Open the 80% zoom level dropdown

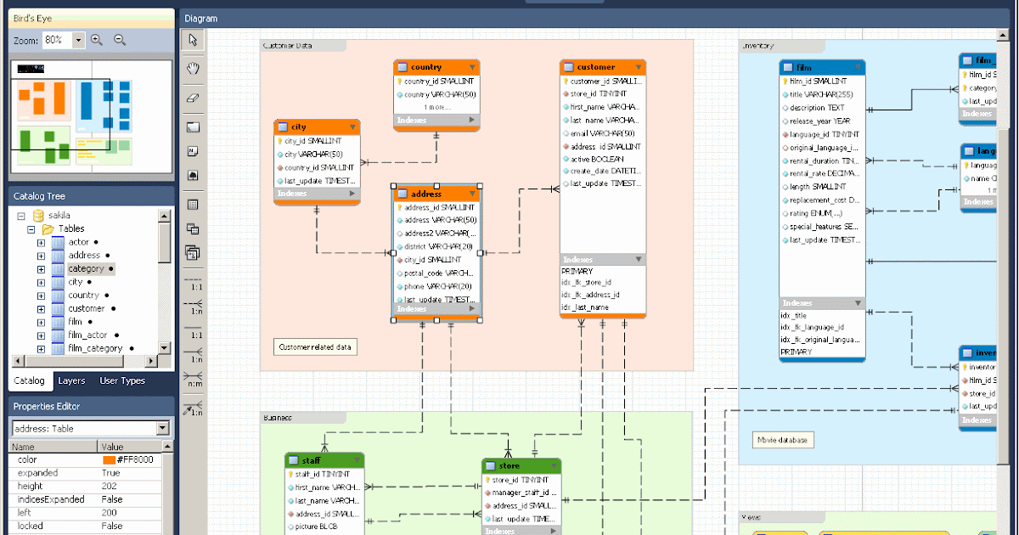79,40
